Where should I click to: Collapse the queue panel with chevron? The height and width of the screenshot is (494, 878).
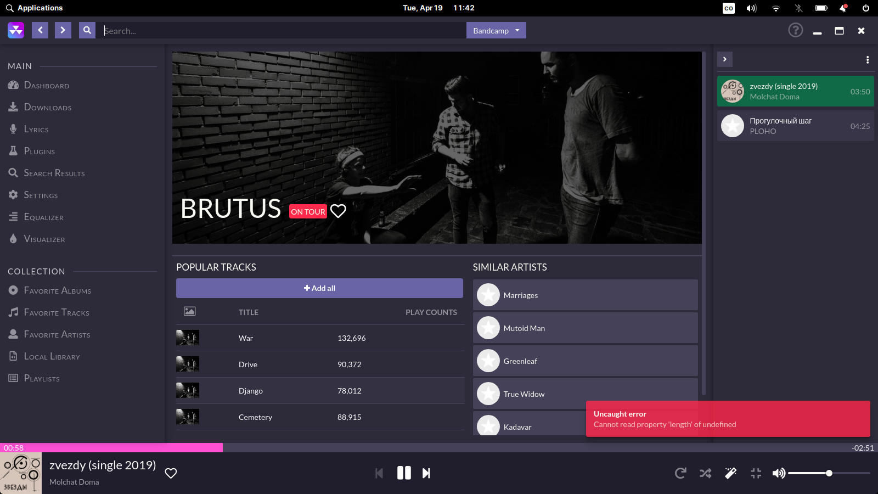[x=725, y=59]
